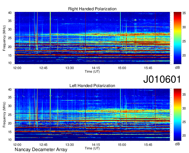Click "Time (UT)" under the Right Handed plot

(x=92, y=72)
